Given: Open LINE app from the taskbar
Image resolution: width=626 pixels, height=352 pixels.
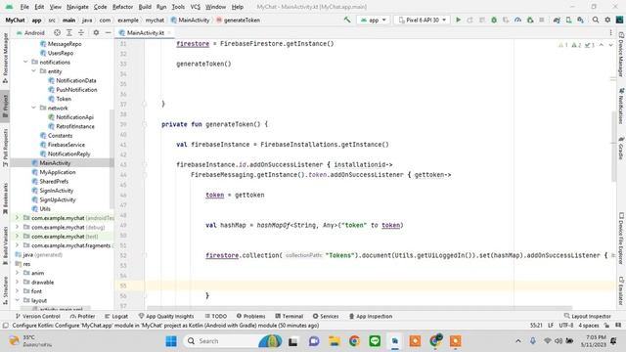Looking at the screenshot, I should pyautogui.click(x=375, y=341).
